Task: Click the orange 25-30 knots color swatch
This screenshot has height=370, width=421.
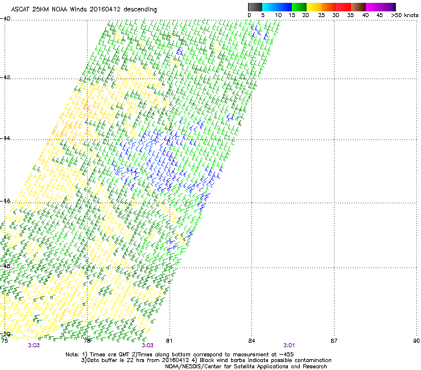Action: tap(329, 7)
